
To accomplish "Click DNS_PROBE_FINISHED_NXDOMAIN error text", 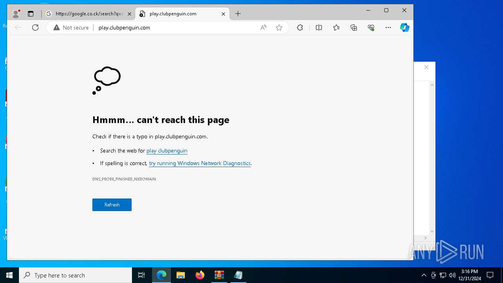I will (124, 179).
